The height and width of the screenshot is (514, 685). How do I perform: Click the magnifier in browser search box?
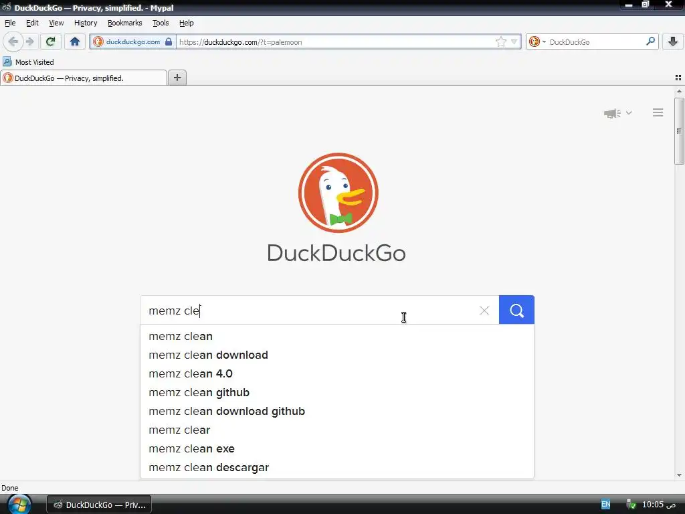point(650,41)
